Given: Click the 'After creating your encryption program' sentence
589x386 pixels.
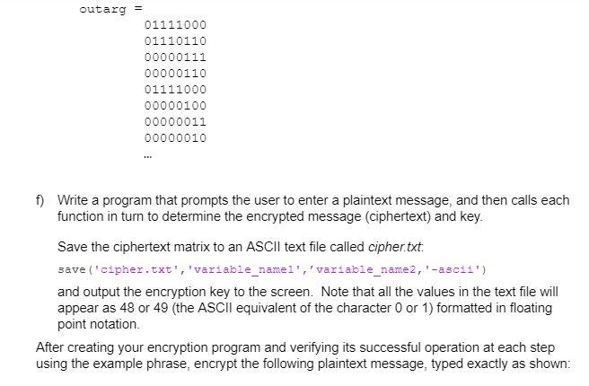Looking at the screenshot, I should [x=148, y=347].
